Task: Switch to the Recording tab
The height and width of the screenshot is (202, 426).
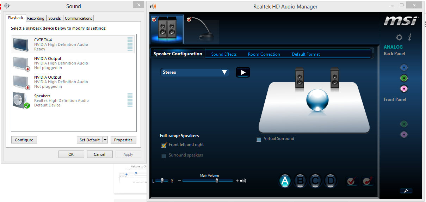Action: coord(36,18)
